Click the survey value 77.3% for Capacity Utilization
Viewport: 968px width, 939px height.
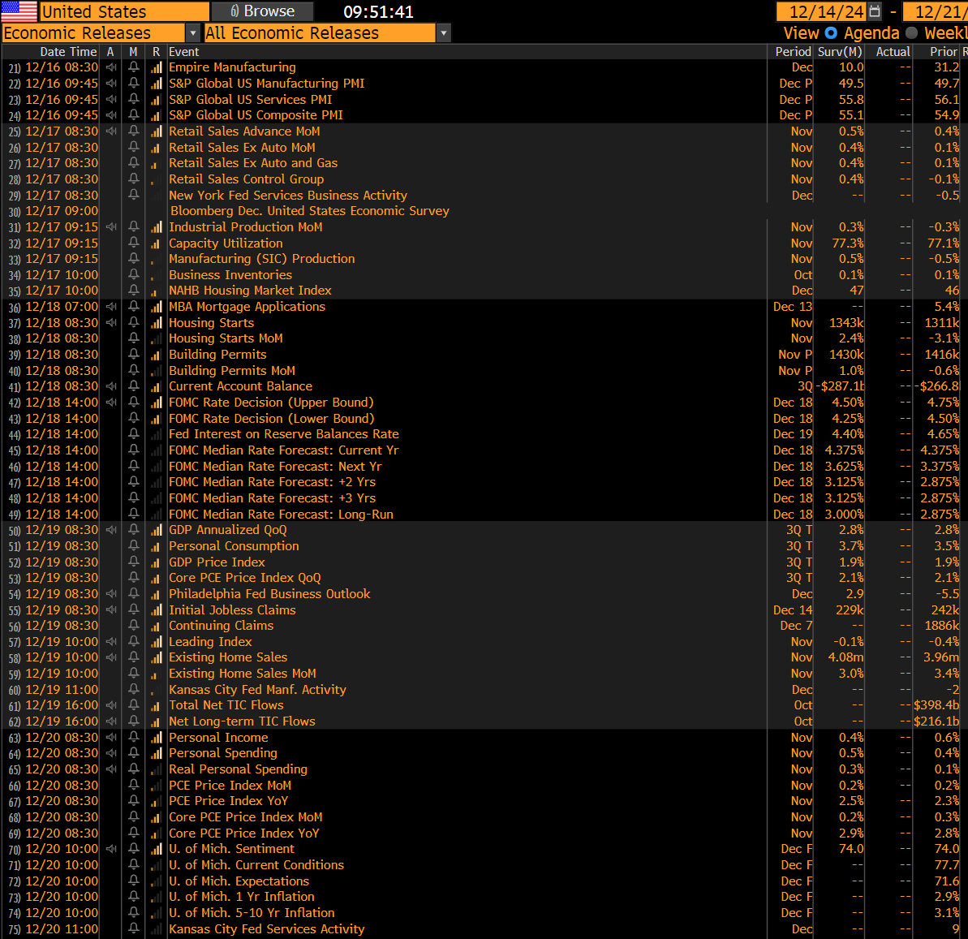(x=848, y=243)
